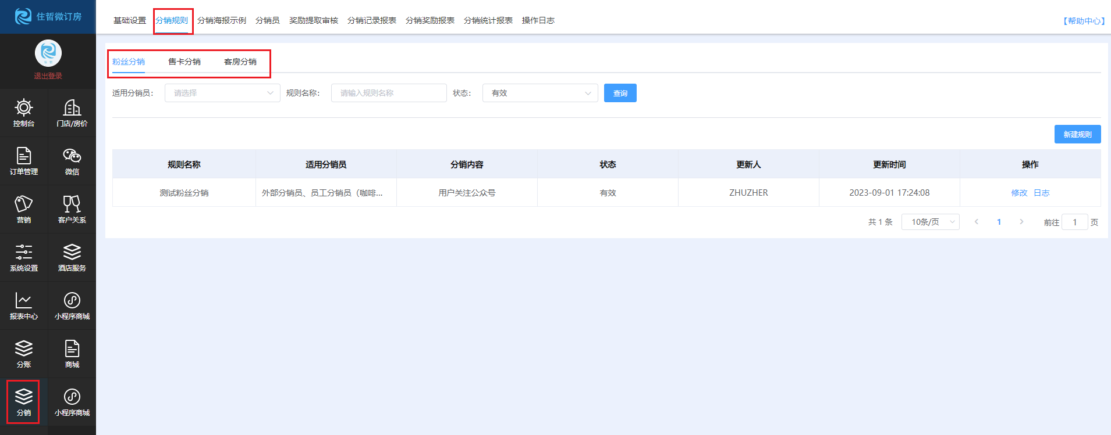Switch to the 基础设置 tab
1111x435 pixels.
[130, 20]
